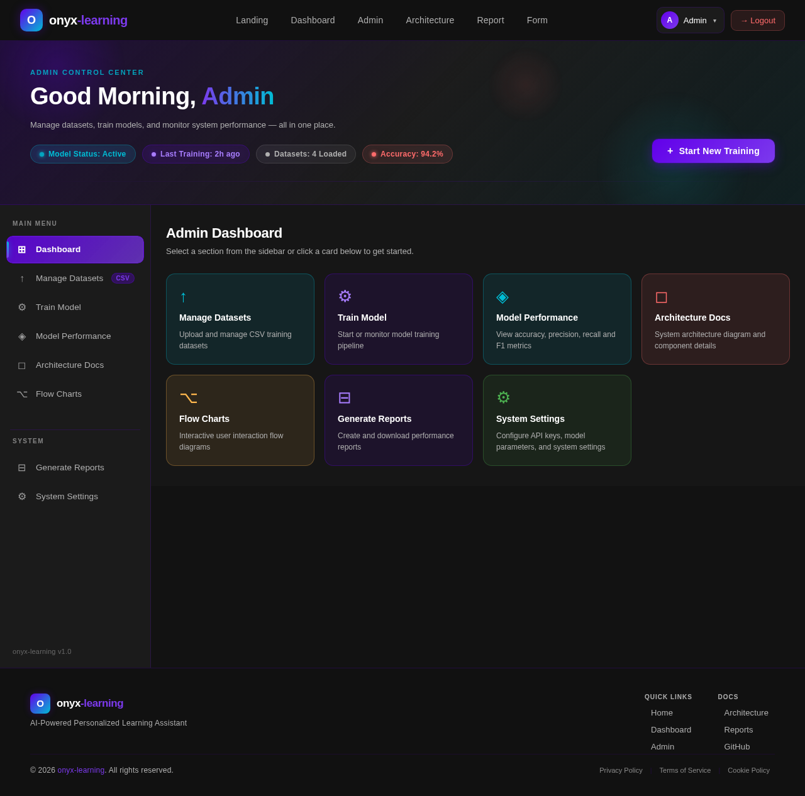Click the diamond icon on Model Performance card
Viewport: 805px width, 796px height.
[x=502, y=296]
